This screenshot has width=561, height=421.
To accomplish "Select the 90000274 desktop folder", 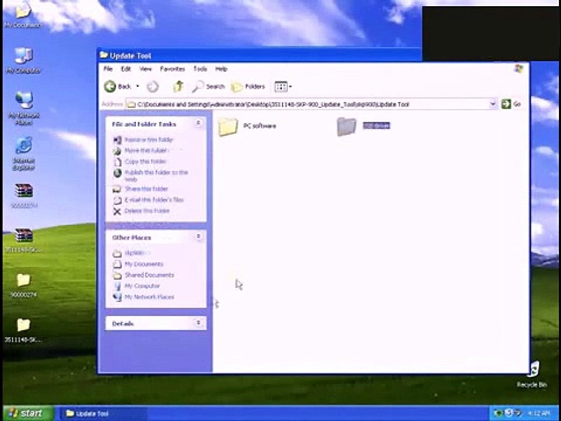I will tap(23, 285).
